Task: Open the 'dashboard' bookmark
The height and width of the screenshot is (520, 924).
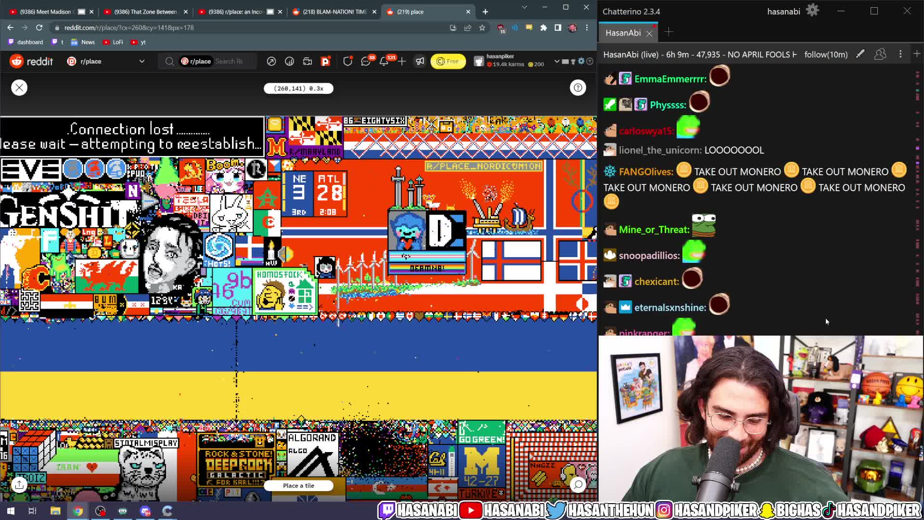Action: pyautogui.click(x=26, y=42)
